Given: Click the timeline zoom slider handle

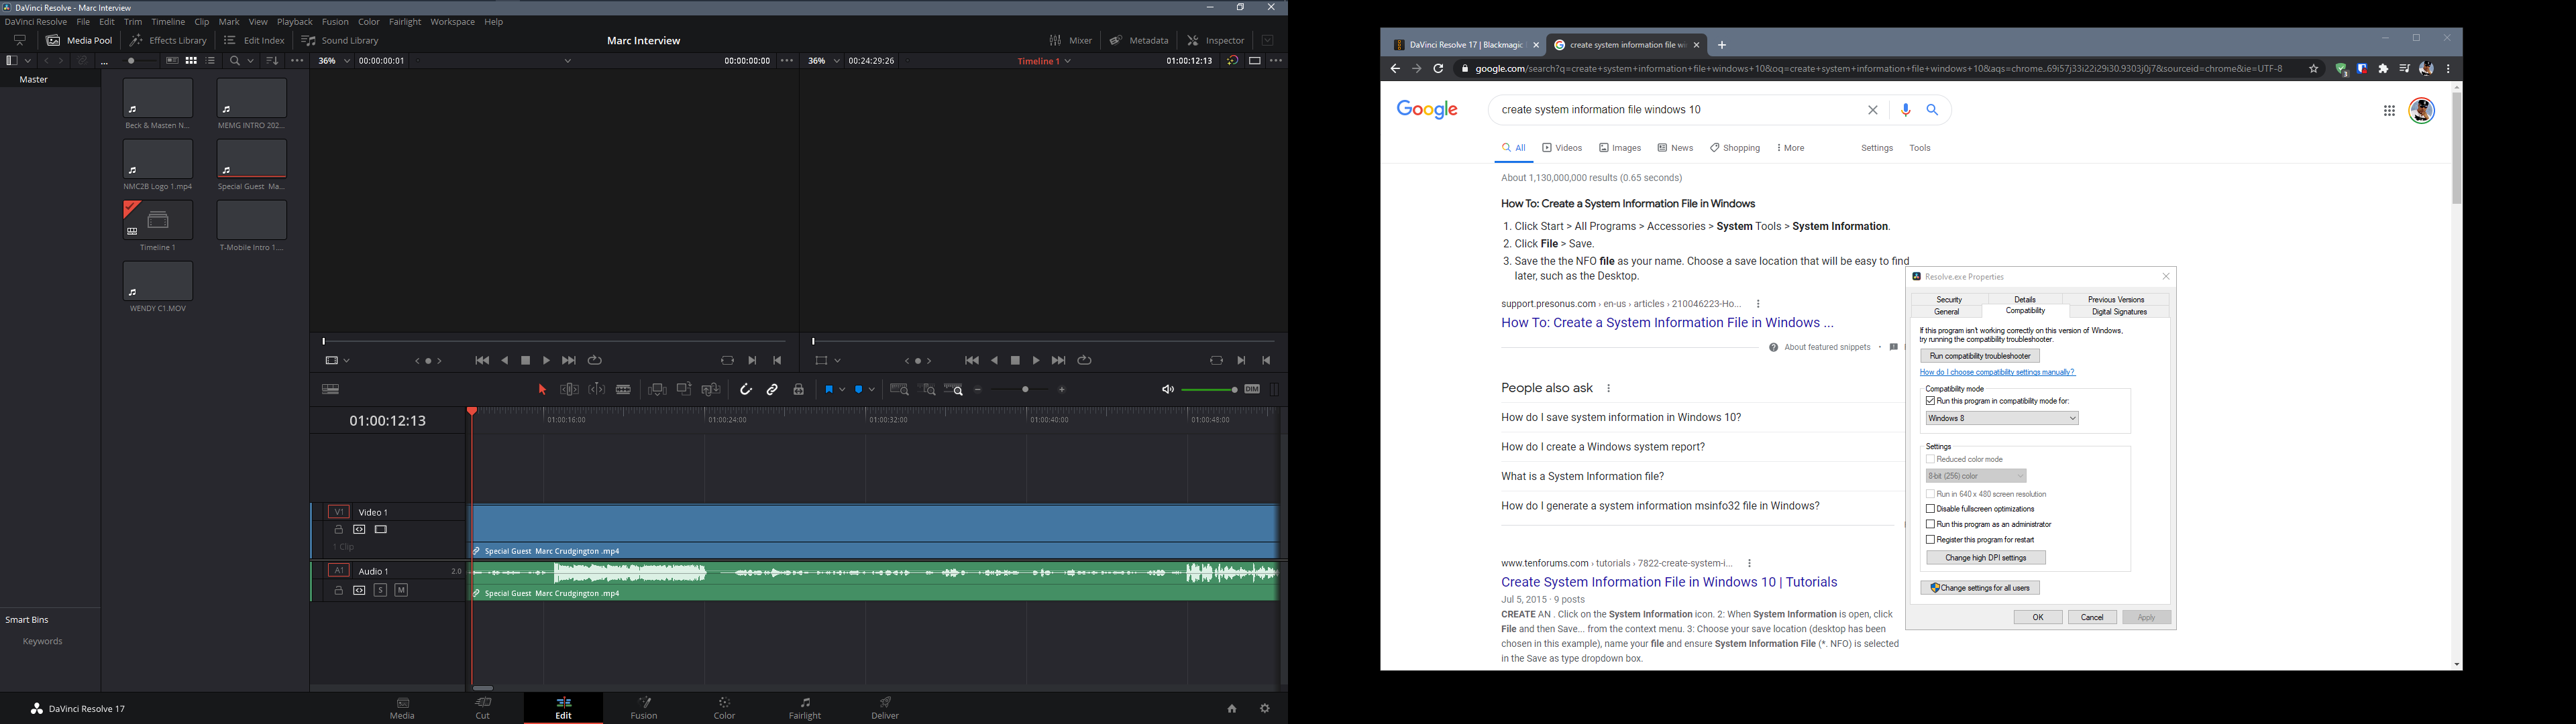Looking at the screenshot, I should 1025,390.
